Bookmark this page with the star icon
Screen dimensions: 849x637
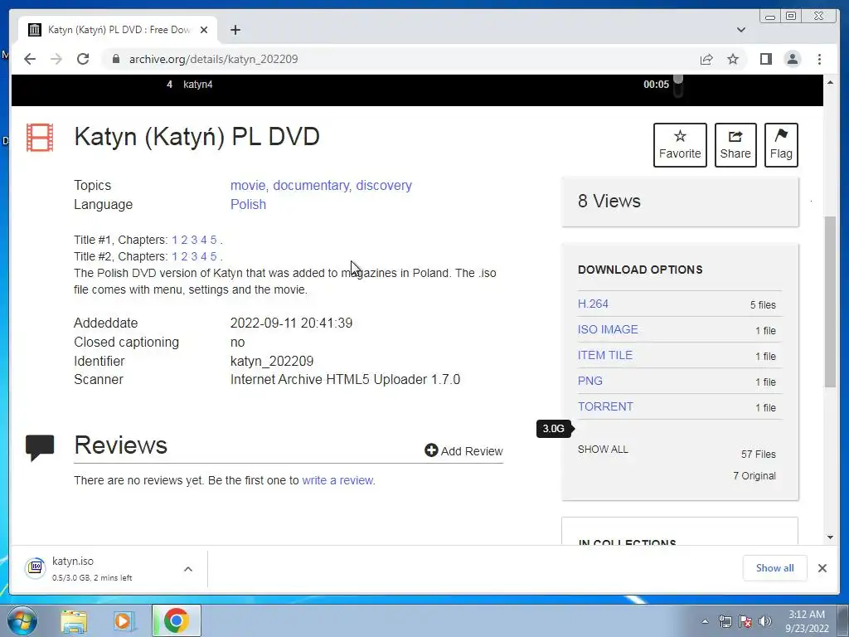(733, 59)
